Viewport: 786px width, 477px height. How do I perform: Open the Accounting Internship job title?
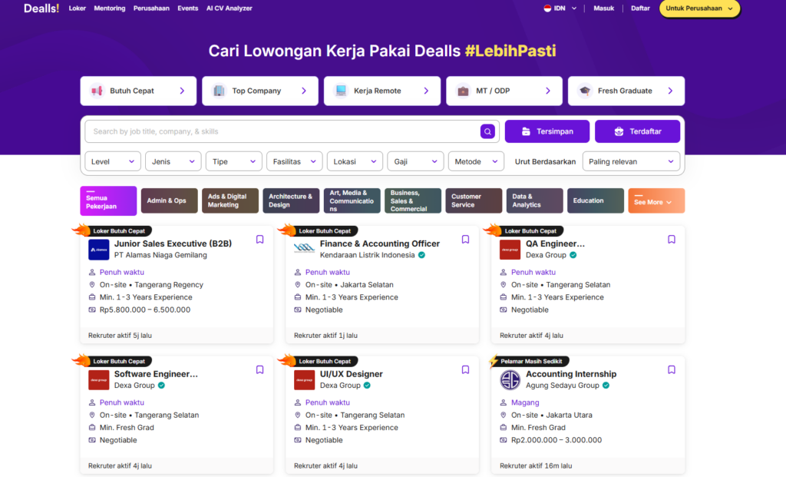coord(571,373)
